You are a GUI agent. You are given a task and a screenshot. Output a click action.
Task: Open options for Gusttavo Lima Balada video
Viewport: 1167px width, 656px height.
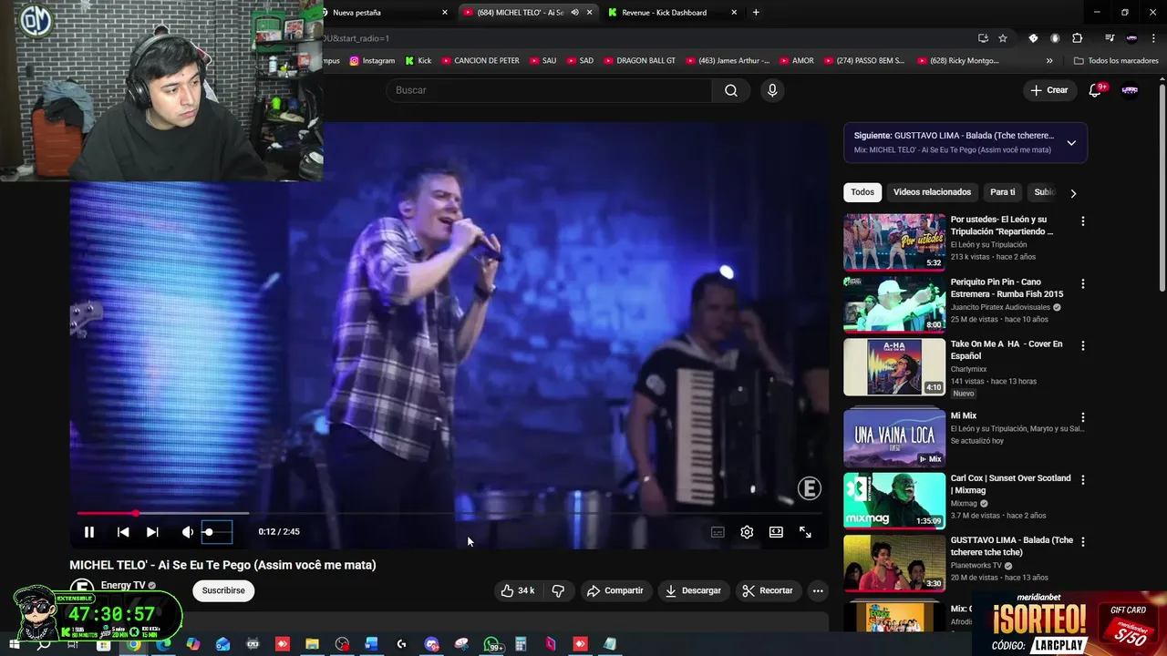(1083, 542)
